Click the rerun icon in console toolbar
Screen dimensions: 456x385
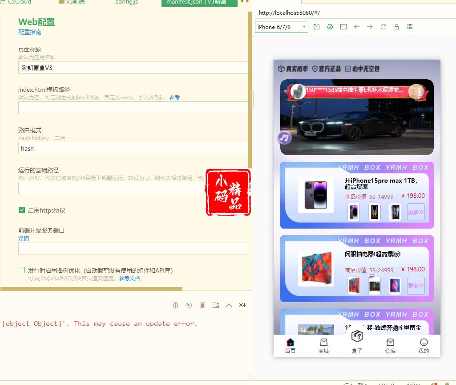tap(189, 305)
